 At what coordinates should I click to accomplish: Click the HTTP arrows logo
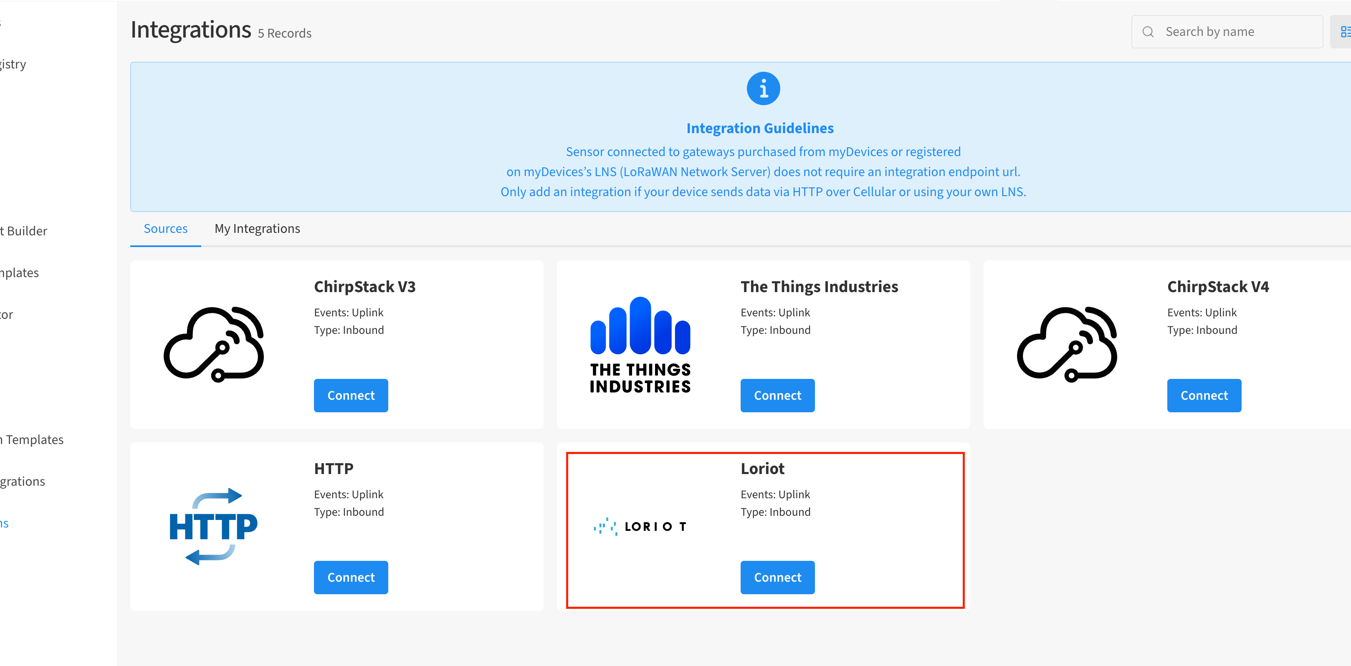pyautogui.click(x=213, y=527)
